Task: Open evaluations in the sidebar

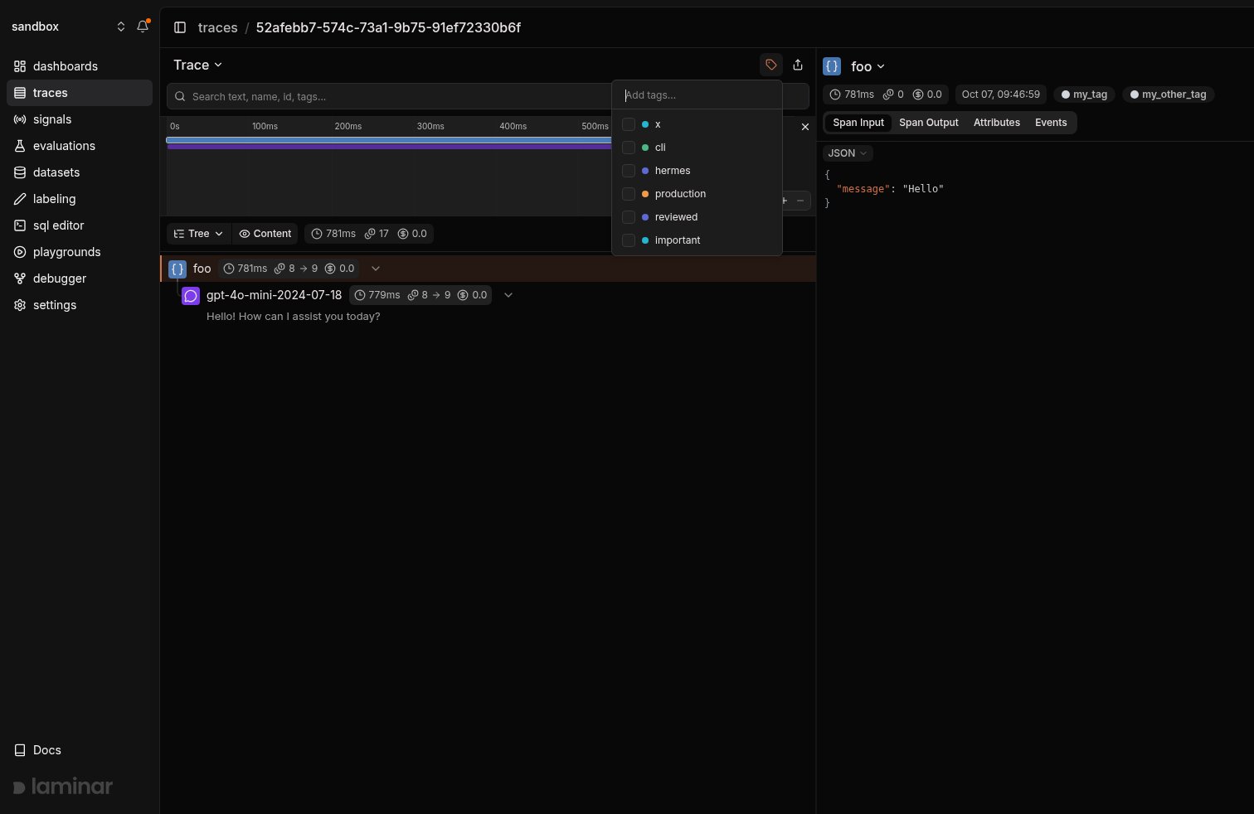Action: [80, 146]
